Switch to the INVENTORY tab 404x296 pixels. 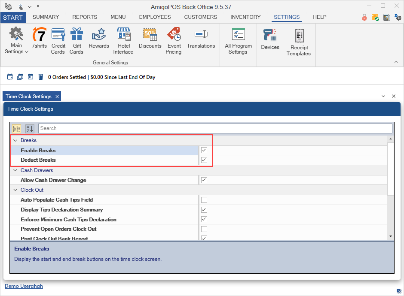point(245,17)
